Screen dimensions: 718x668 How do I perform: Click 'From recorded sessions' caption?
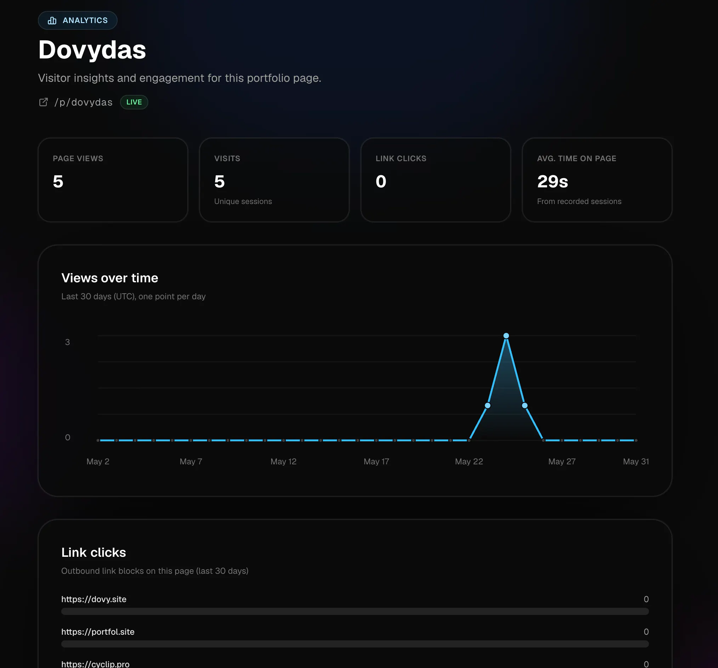click(579, 202)
